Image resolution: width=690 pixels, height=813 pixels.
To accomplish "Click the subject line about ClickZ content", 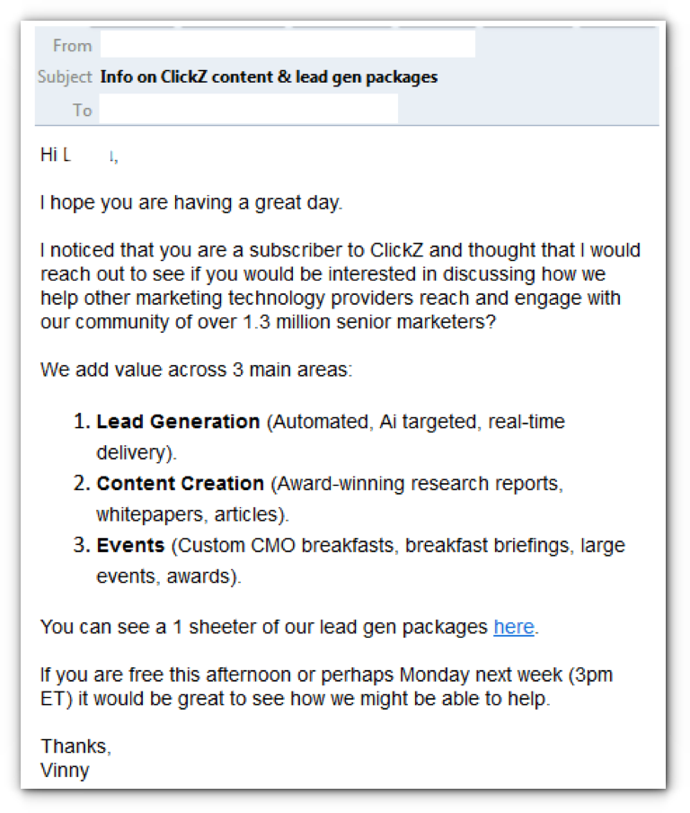I will click(269, 77).
